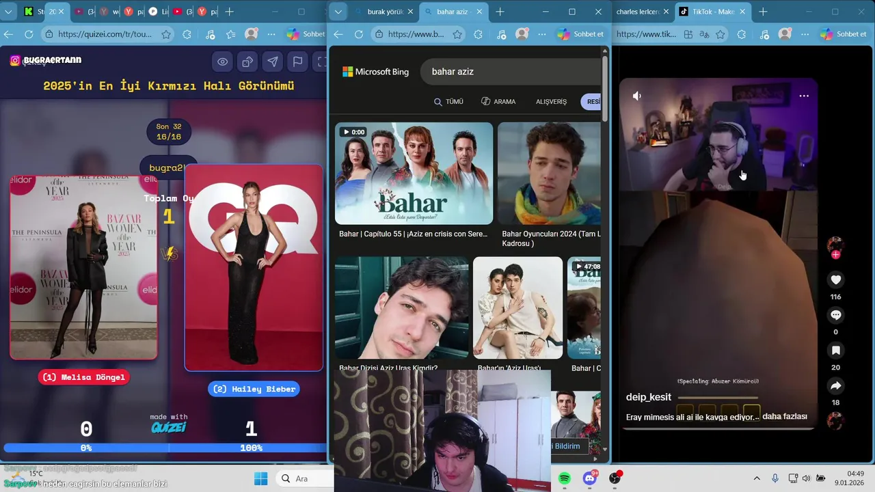Open new tab in the Quizei window
The height and width of the screenshot is (492, 875).
coord(229,12)
